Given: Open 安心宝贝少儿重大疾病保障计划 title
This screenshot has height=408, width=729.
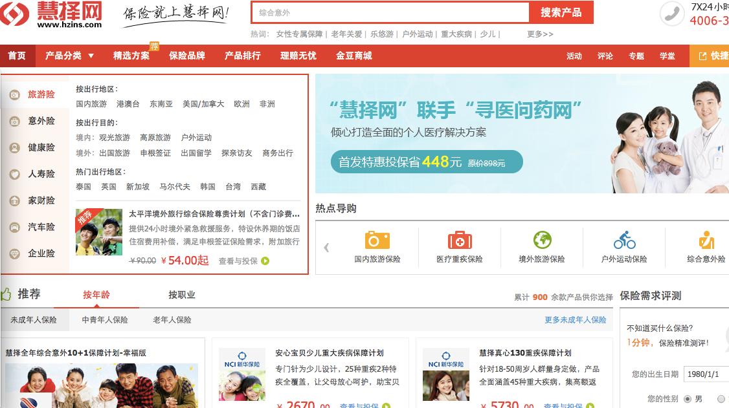Looking at the screenshot, I should click(329, 353).
